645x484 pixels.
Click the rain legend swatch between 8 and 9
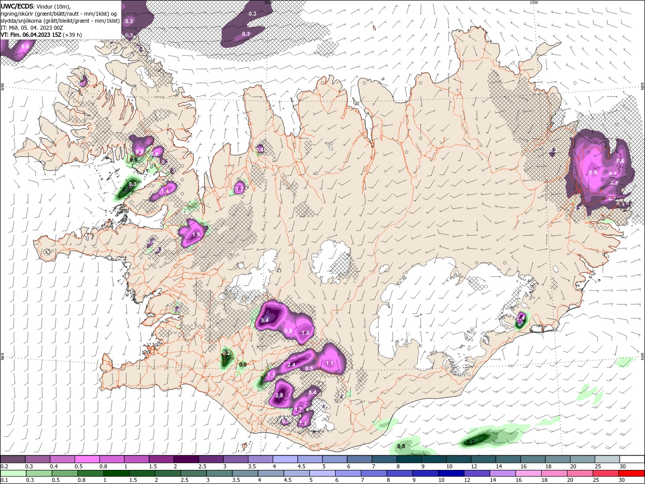(399, 473)
